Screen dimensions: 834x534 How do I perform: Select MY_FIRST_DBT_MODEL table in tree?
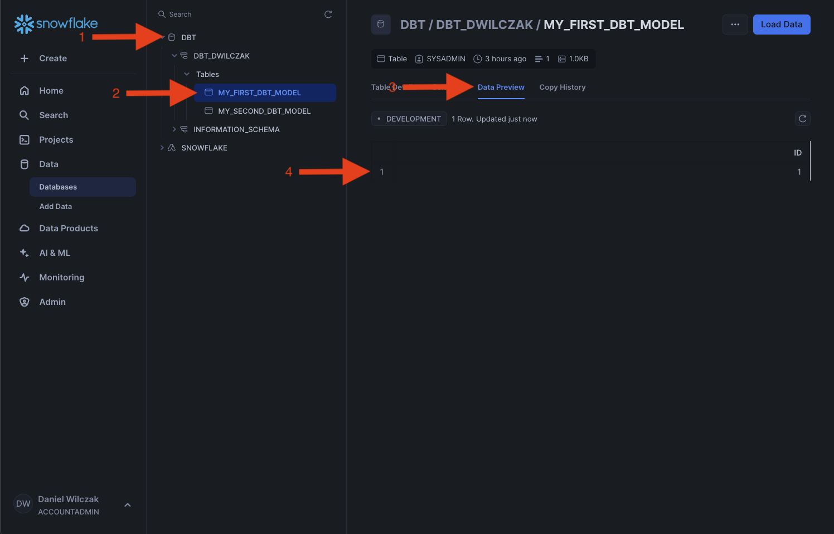click(265, 93)
